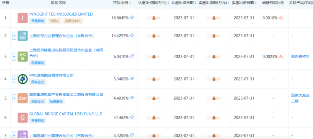Open 上海韧存企业管理合伙企业 link
This screenshot has width=313, height=139.
click(x=62, y=36)
